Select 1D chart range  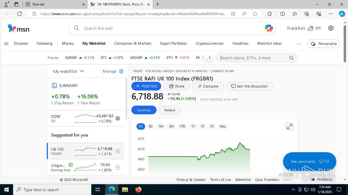pyautogui.click(x=141, y=126)
